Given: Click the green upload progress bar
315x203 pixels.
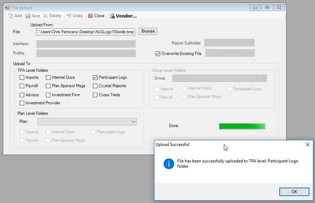Looking at the screenshot, I should tap(242, 126).
